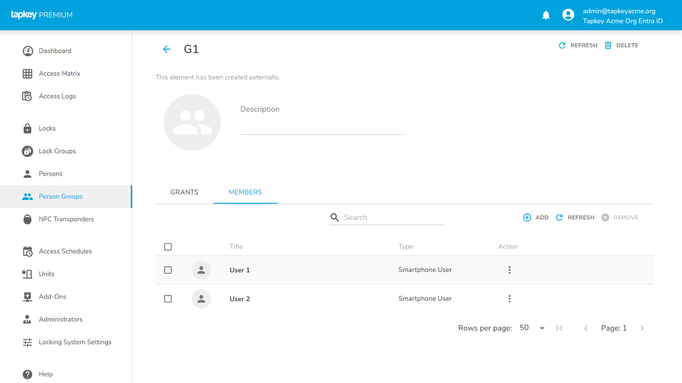The height and width of the screenshot is (383, 682).
Task: Switch to the Grants tab
Action: point(184,192)
